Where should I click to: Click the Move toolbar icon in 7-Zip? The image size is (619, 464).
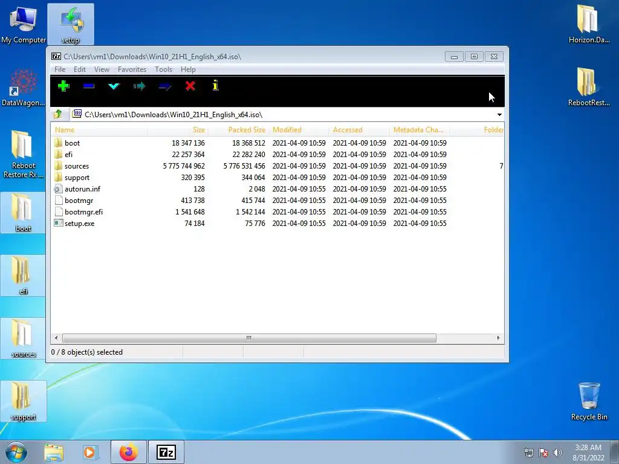tap(164, 86)
